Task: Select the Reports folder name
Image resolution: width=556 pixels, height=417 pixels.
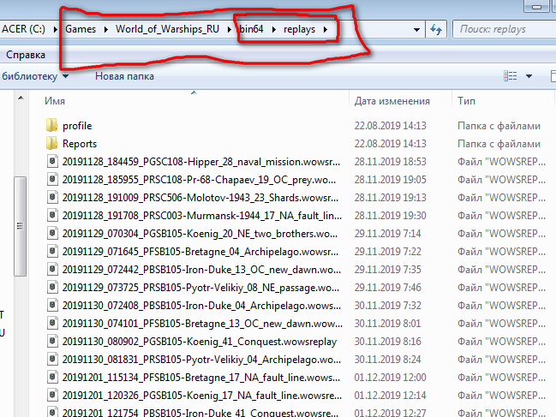Action: tap(80, 144)
